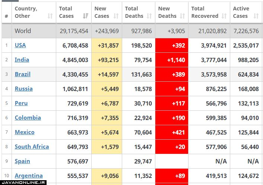Screen dimensions: 263x185
Task: Select Argentina new cases +9,056
Action: tap(110, 176)
